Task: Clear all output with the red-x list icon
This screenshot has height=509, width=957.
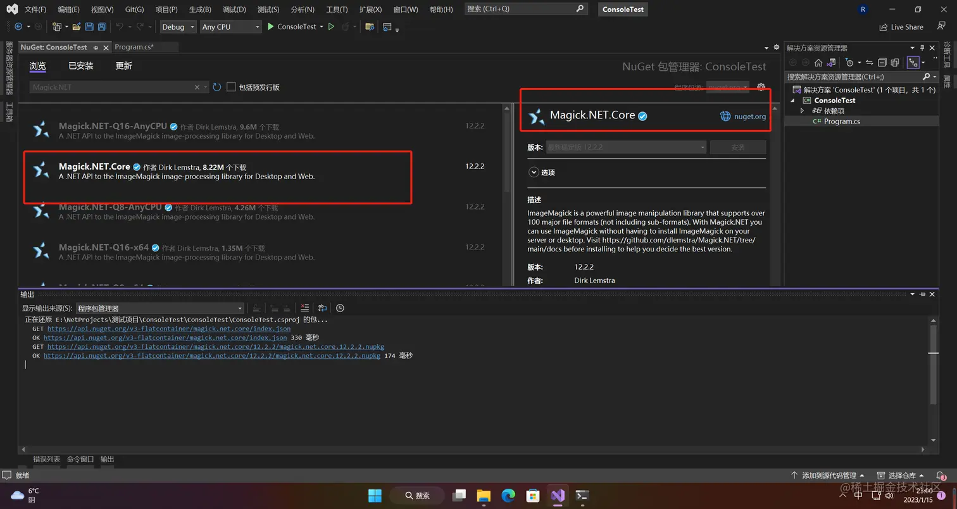Action: click(305, 308)
